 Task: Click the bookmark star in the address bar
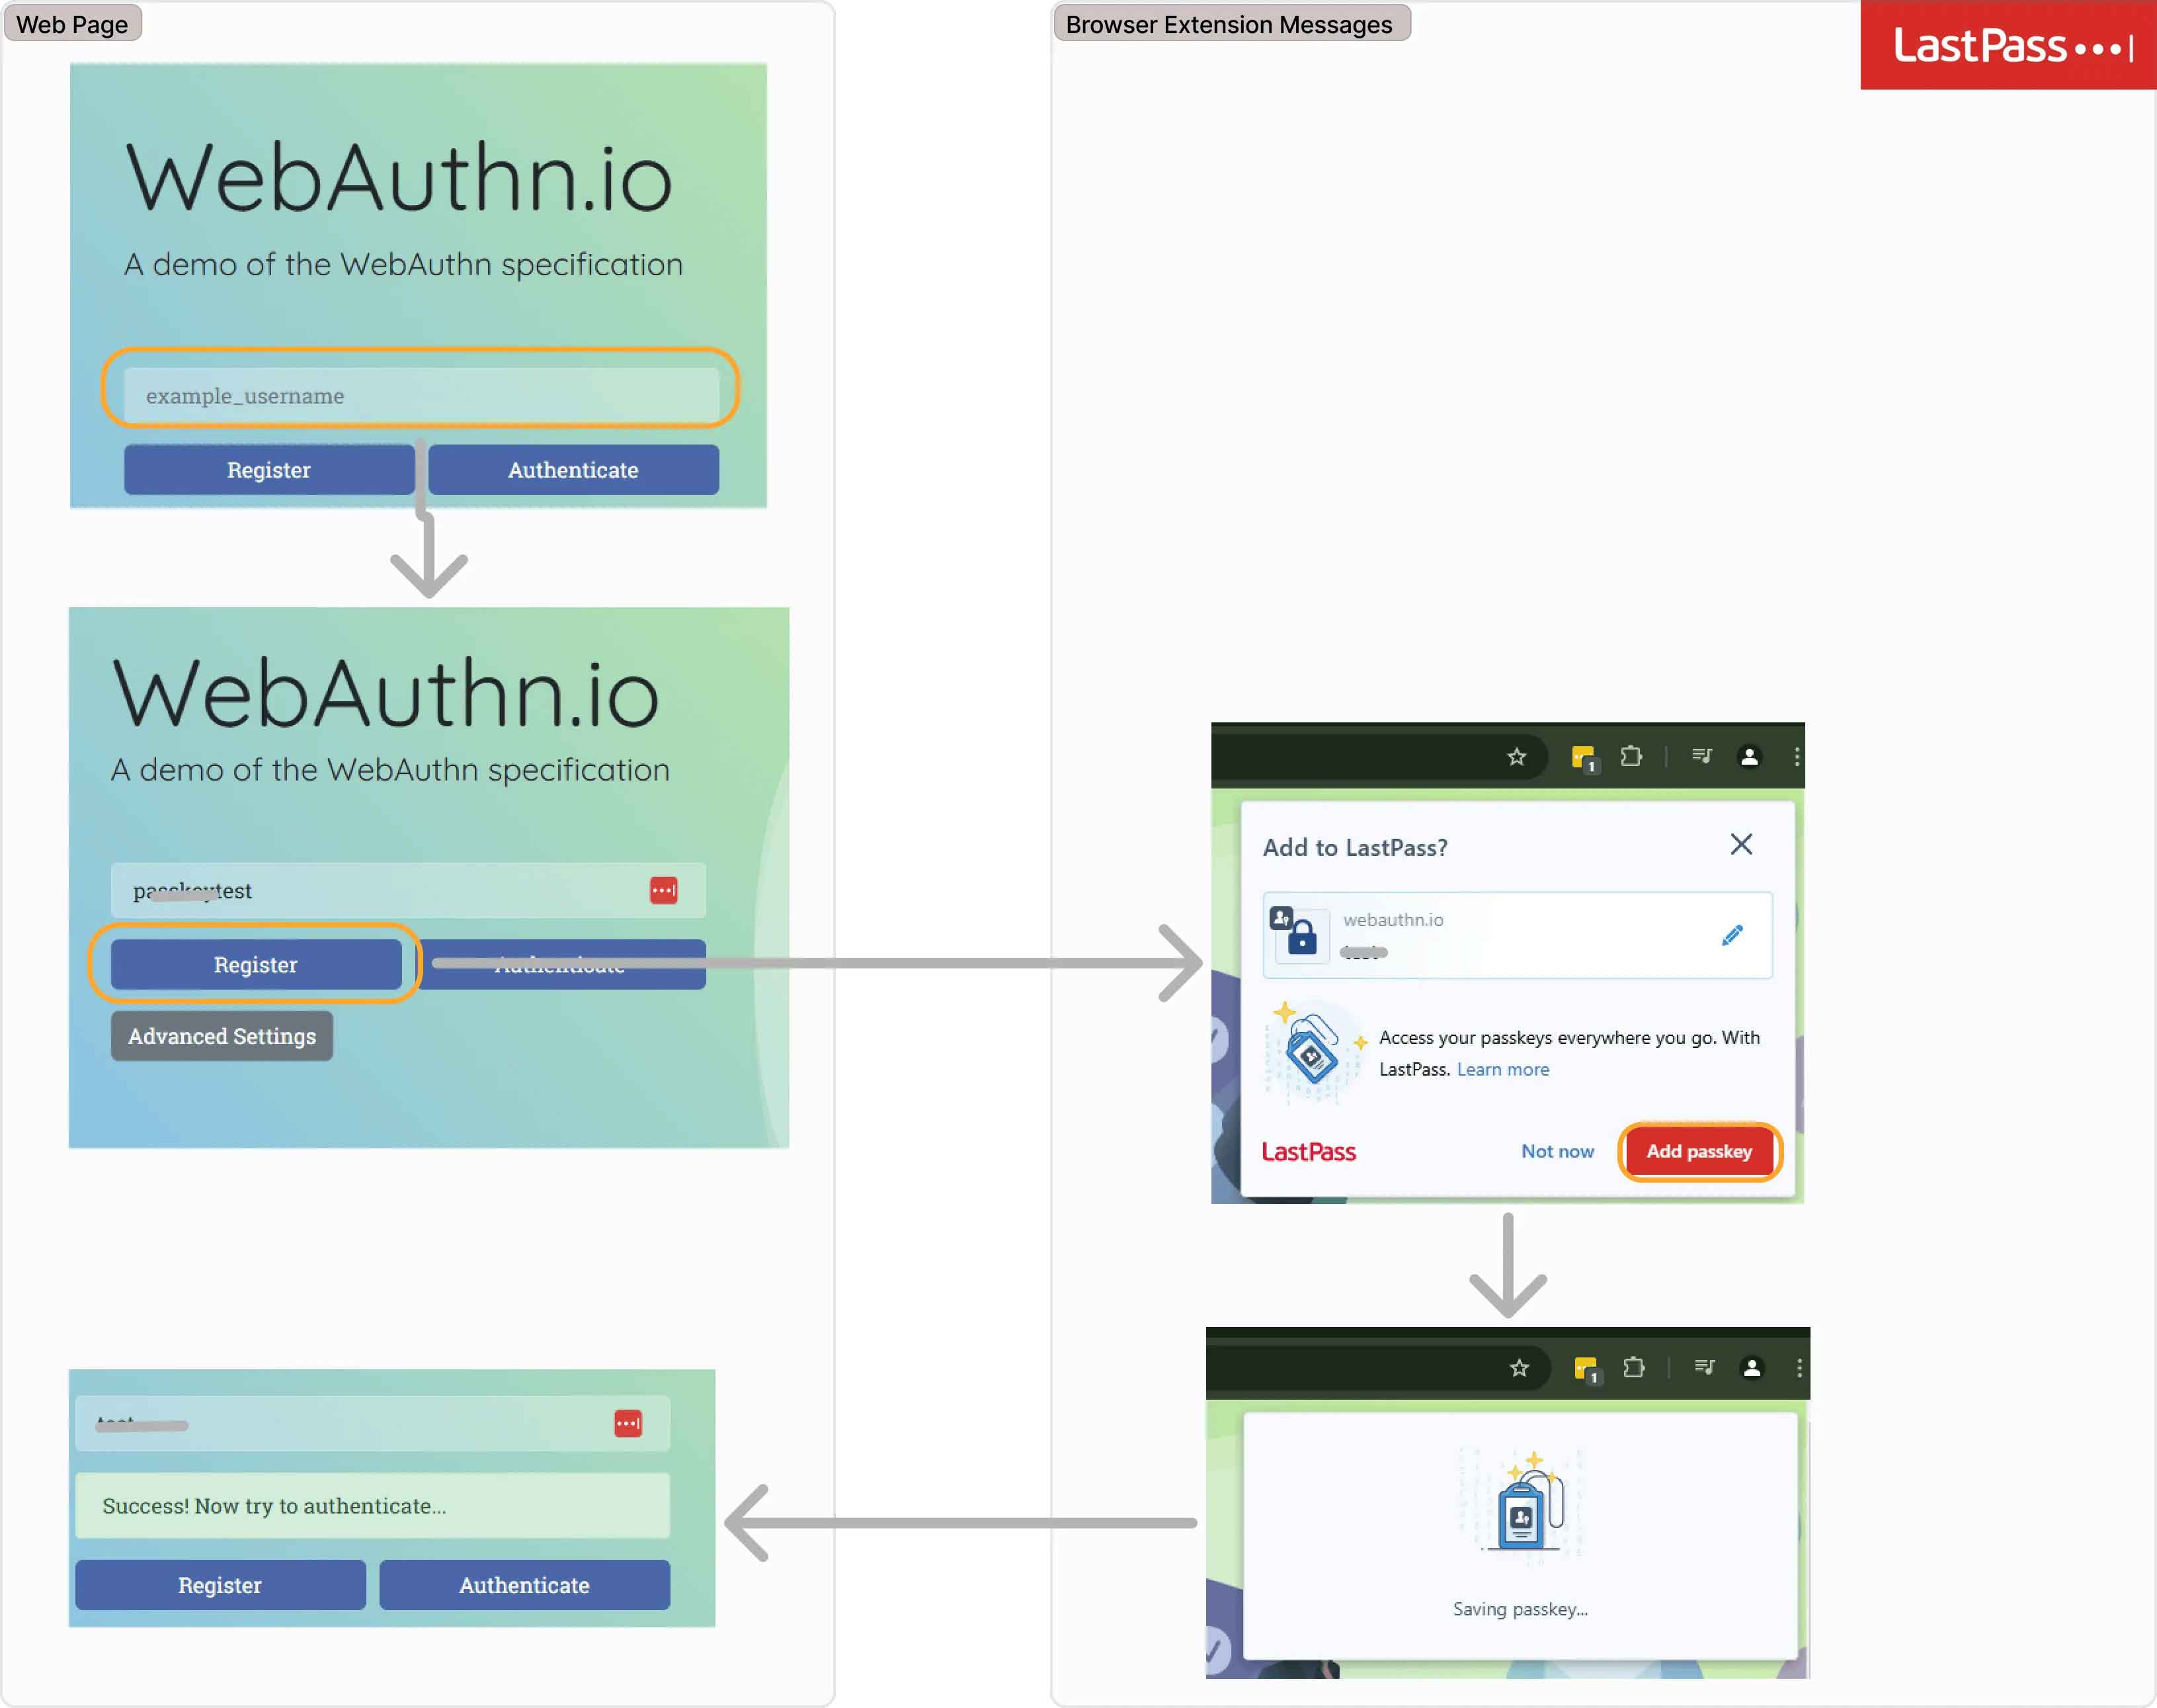pyautogui.click(x=1518, y=757)
